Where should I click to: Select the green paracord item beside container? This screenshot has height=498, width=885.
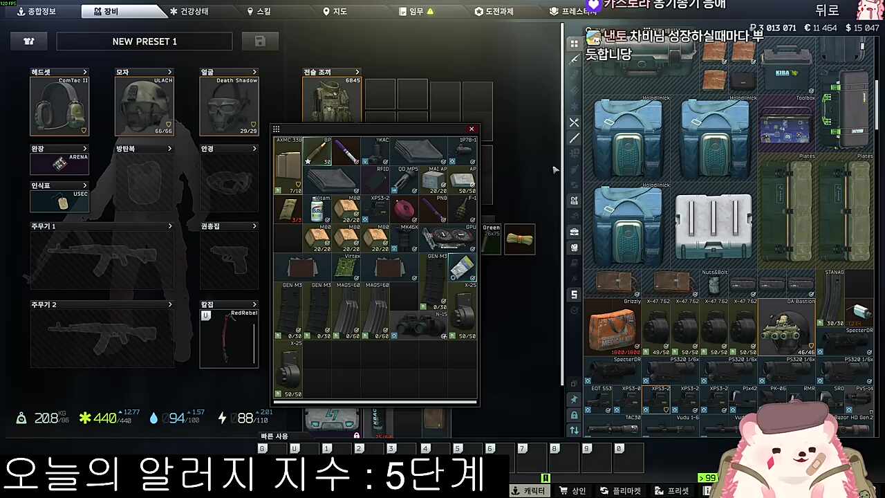click(x=519, y=239)
